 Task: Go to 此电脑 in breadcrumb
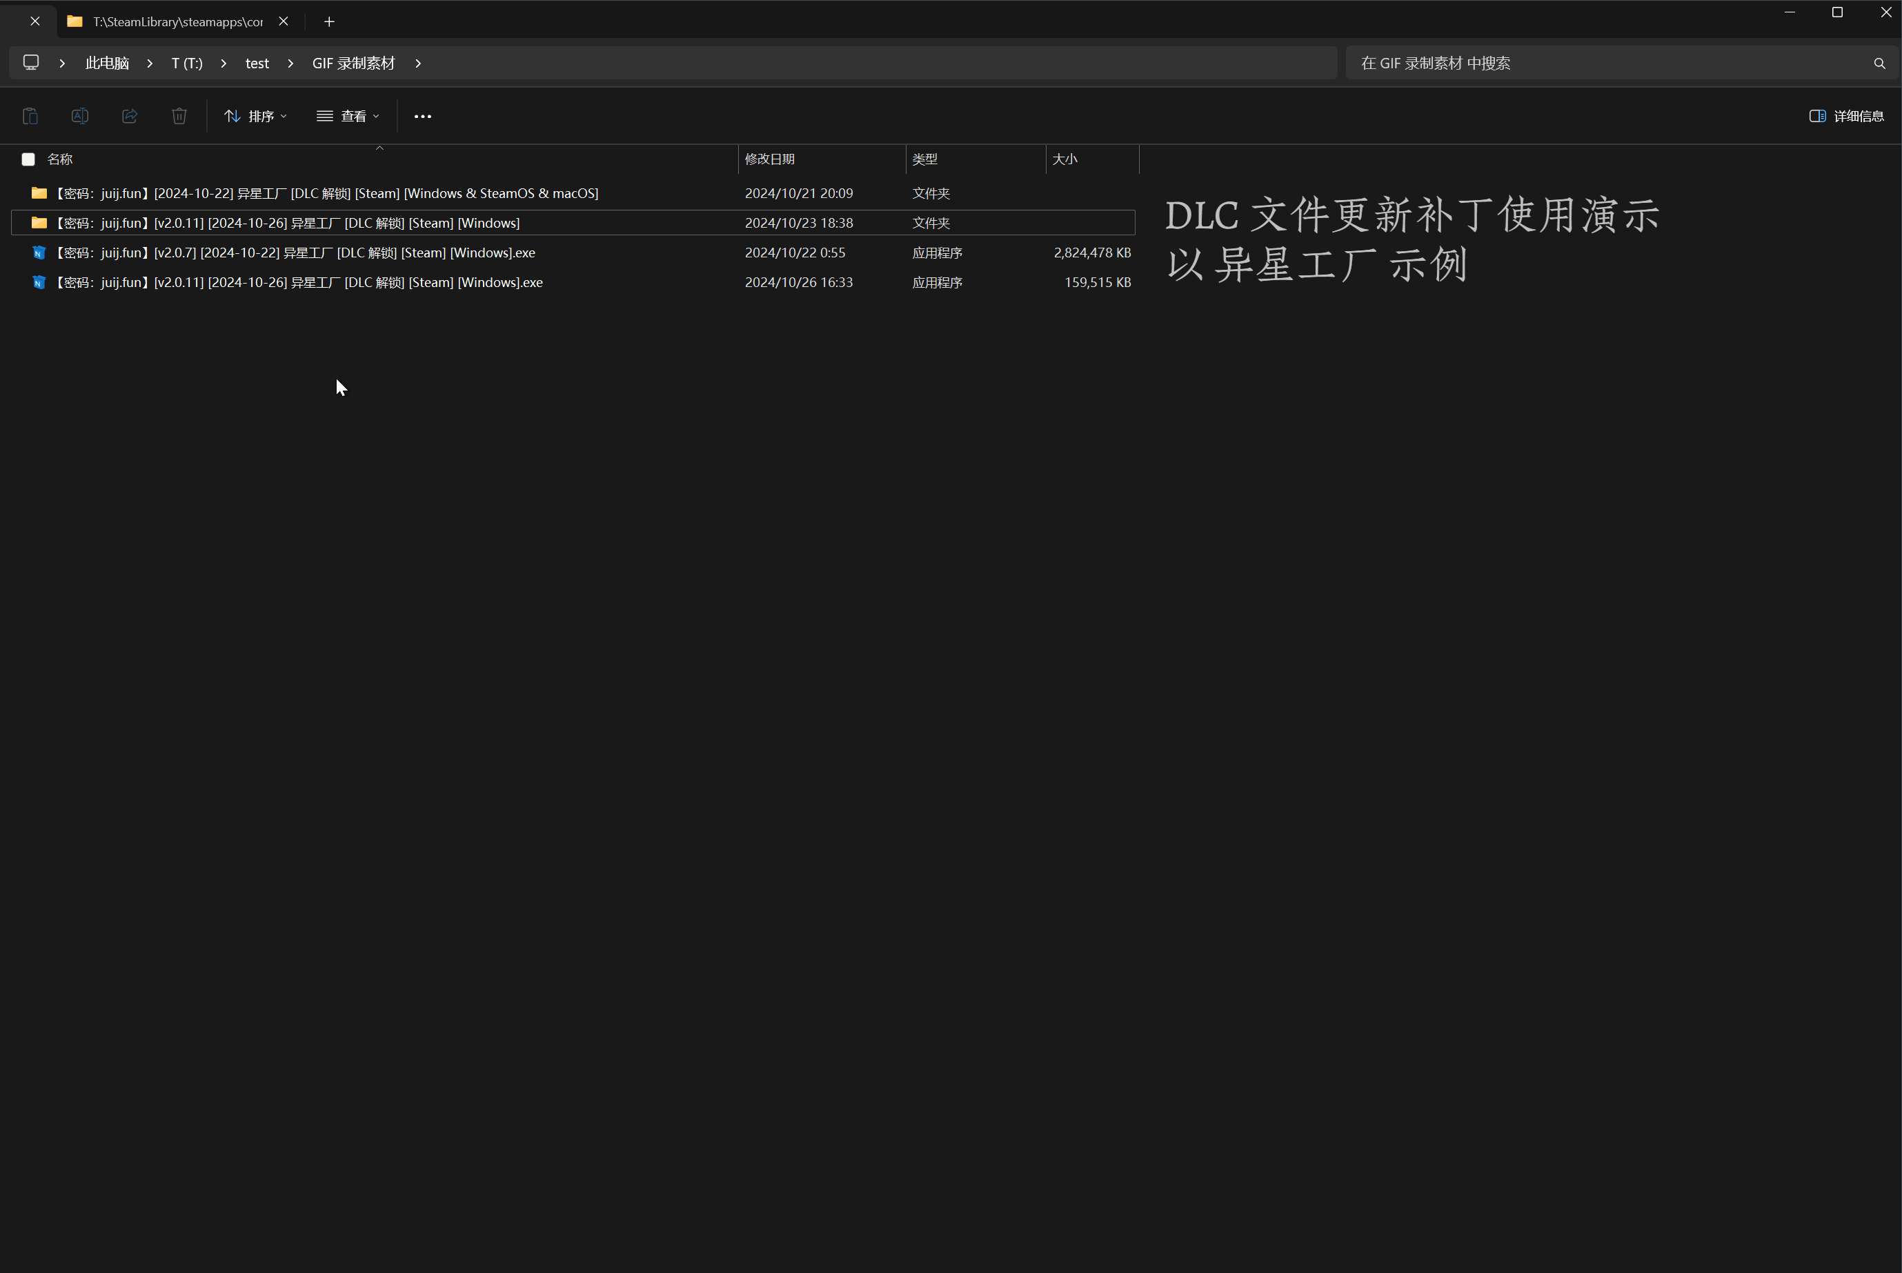[107, 63]
